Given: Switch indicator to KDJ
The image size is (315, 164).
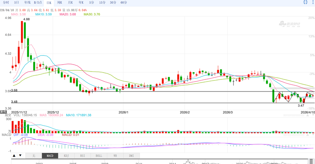Looking at the screenshot, I should (x=66, y=156).
